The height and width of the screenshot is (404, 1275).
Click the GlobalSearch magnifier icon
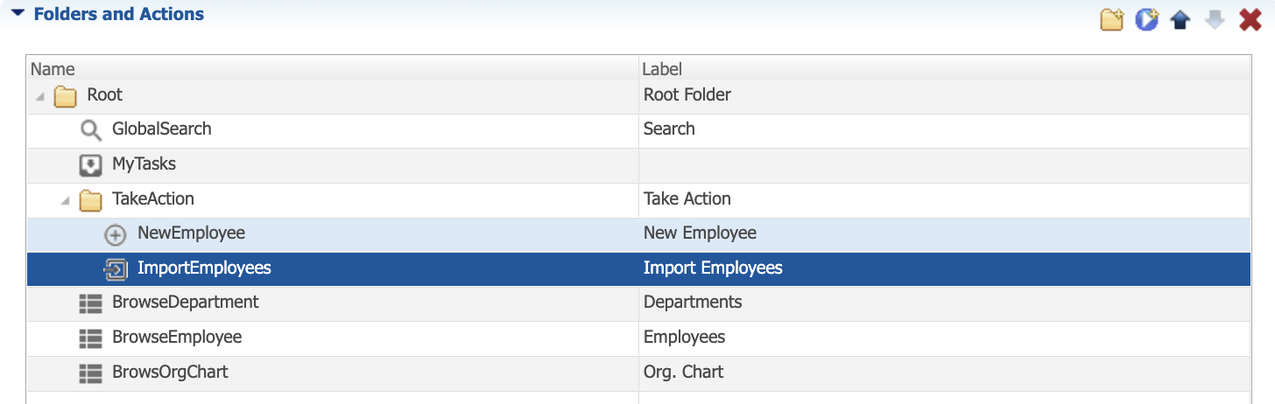click(90, 130)
